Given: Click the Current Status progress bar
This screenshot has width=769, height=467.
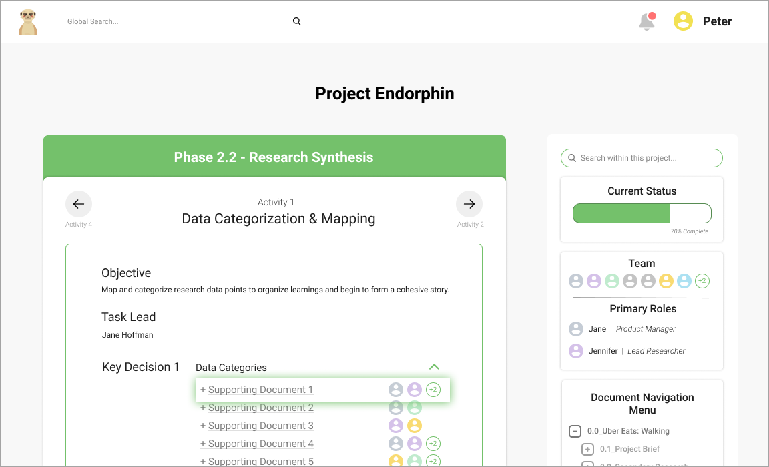Looking at the screenshot, I should pyautogui.click(x=642, y=213).
